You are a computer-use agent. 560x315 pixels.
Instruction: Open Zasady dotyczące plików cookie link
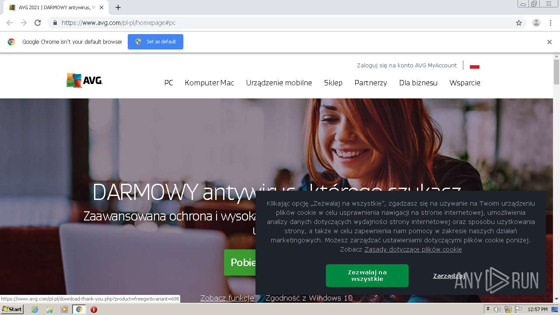[413, 249]
